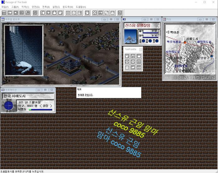Click the character portrait thumbnail
Screen dimensions: 218x173
click(130, 36)
